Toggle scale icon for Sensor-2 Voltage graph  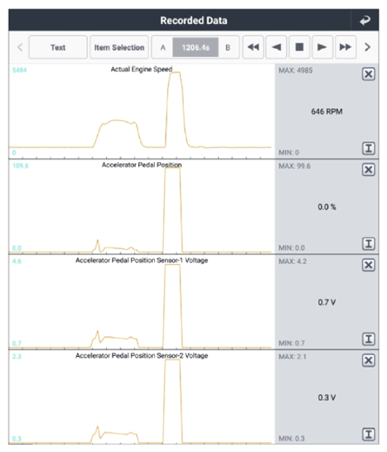[369, 434]
